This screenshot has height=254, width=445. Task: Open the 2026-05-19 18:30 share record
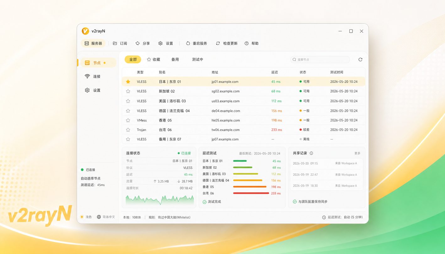326,186
